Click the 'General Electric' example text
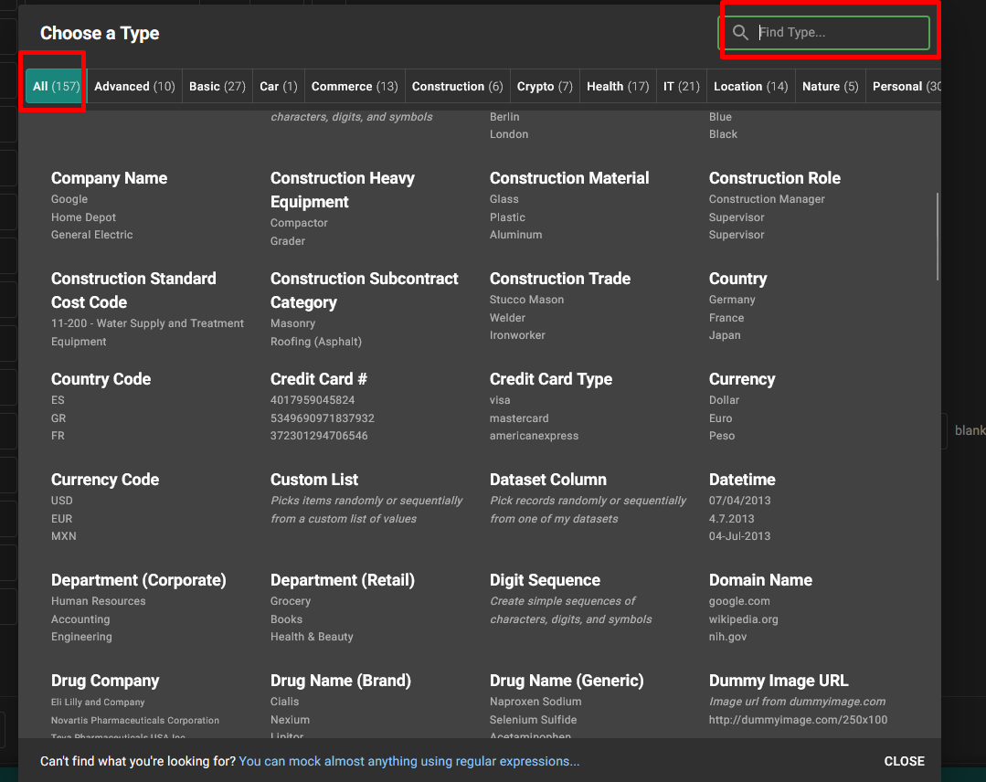986x782 pixels. tap(91, 235)
